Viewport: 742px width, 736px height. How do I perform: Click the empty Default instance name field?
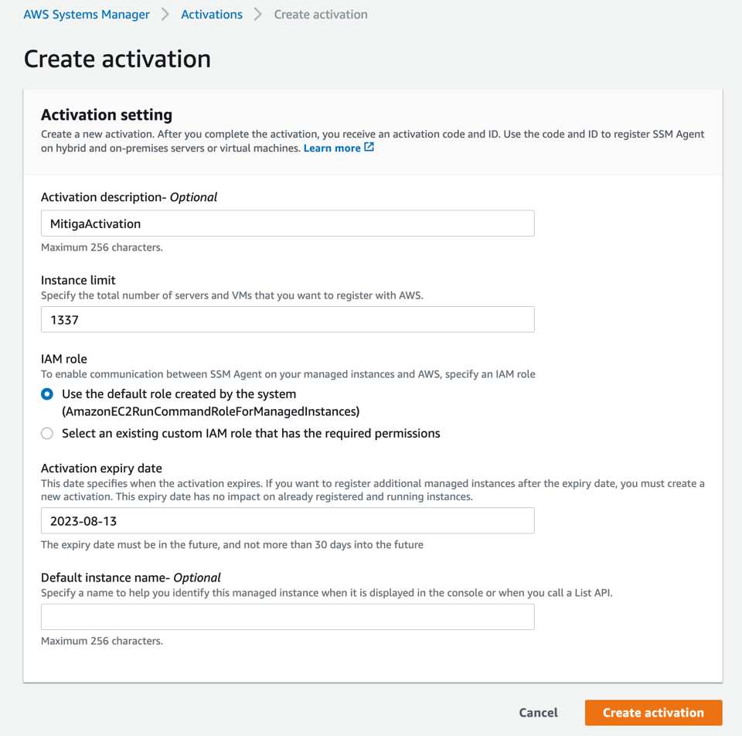(288, 617)
